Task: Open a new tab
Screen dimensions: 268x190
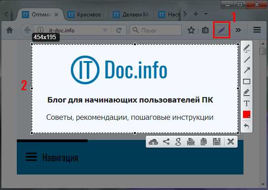Action: pos(196,14)
